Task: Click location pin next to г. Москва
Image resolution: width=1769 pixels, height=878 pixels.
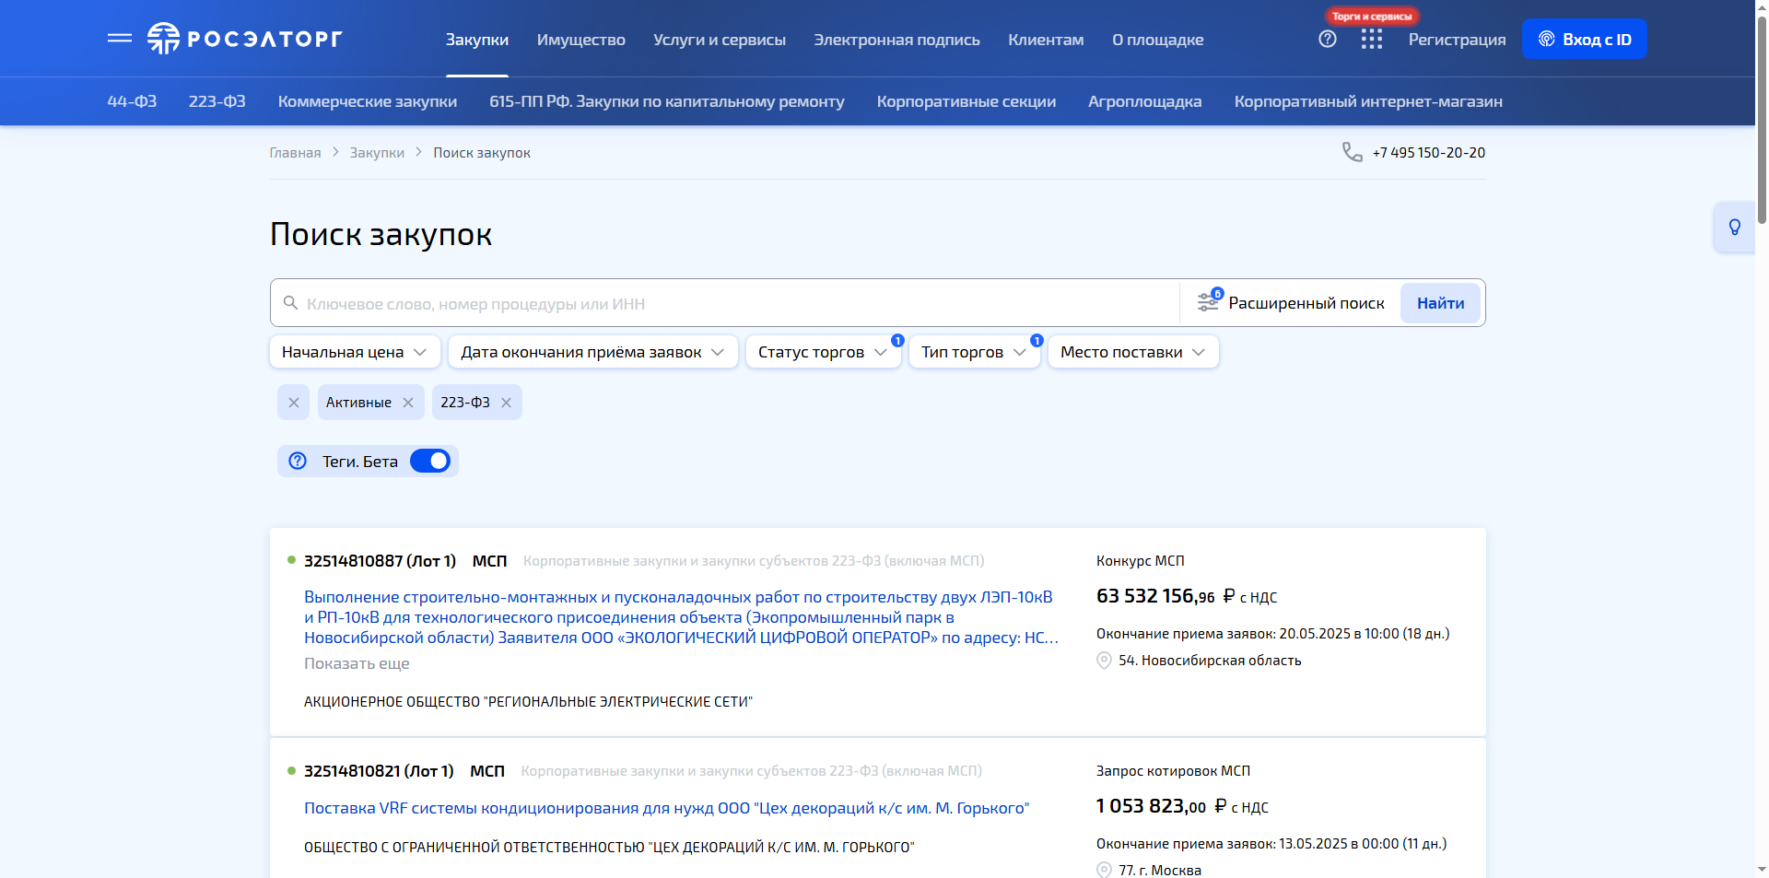Action: pyautogui.click(x=1104, y=870)
